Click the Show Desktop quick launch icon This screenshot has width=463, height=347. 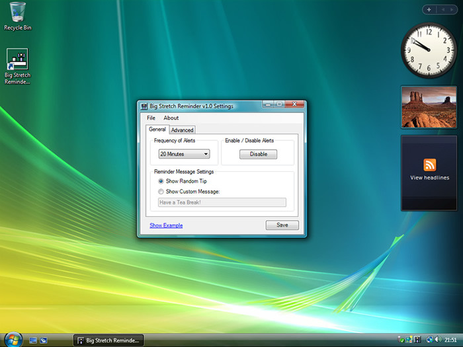click(x=33, y=340)
